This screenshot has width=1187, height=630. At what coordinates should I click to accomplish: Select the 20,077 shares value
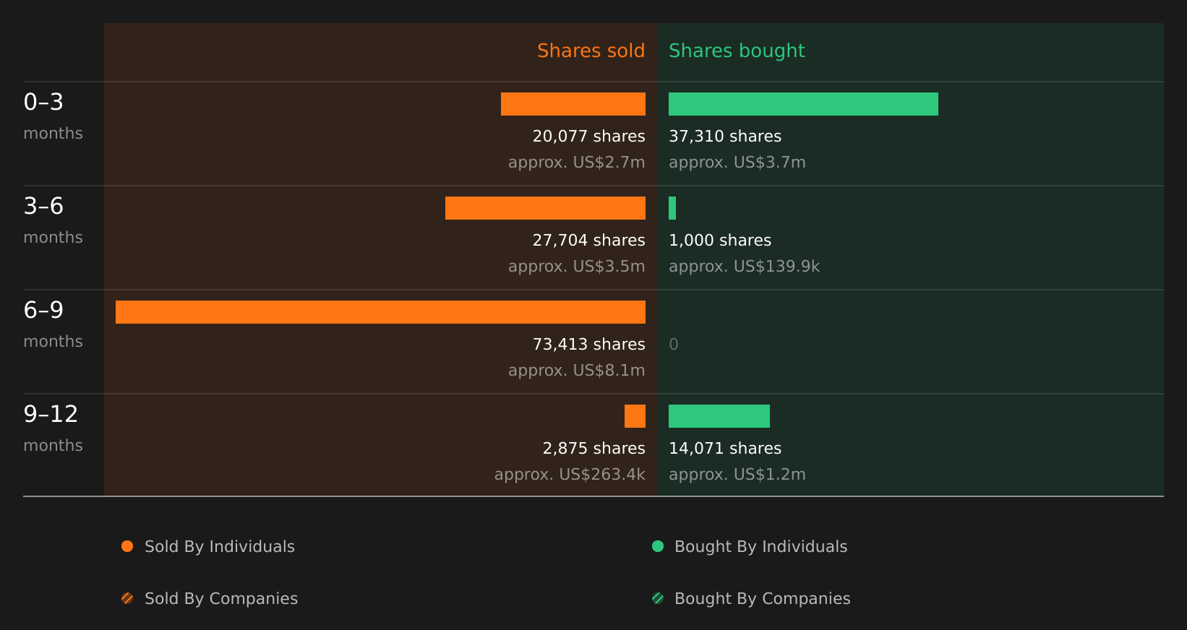click(588, 137)
